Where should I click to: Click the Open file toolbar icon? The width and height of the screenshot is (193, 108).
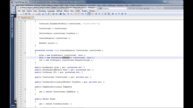[23, 14]
